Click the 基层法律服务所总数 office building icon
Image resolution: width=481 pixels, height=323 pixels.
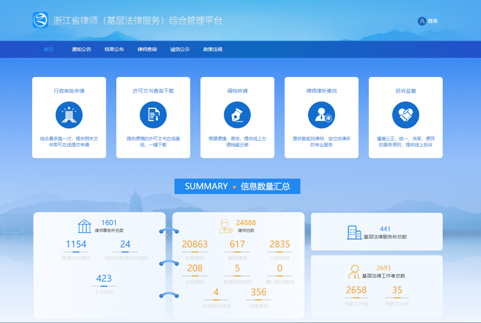tap(354, 233)
